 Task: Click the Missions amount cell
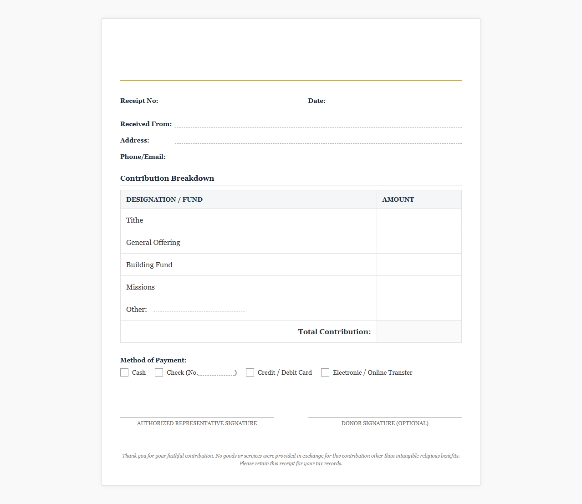419,287
